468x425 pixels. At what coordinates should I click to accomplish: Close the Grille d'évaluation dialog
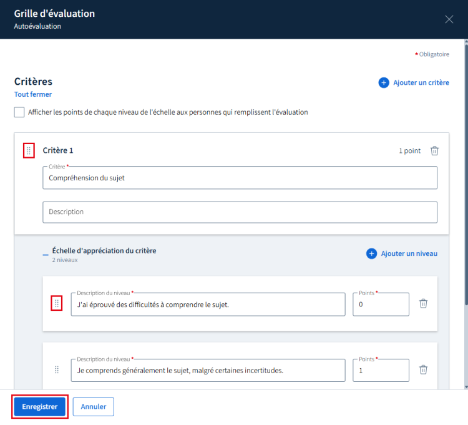coord(449,19)
